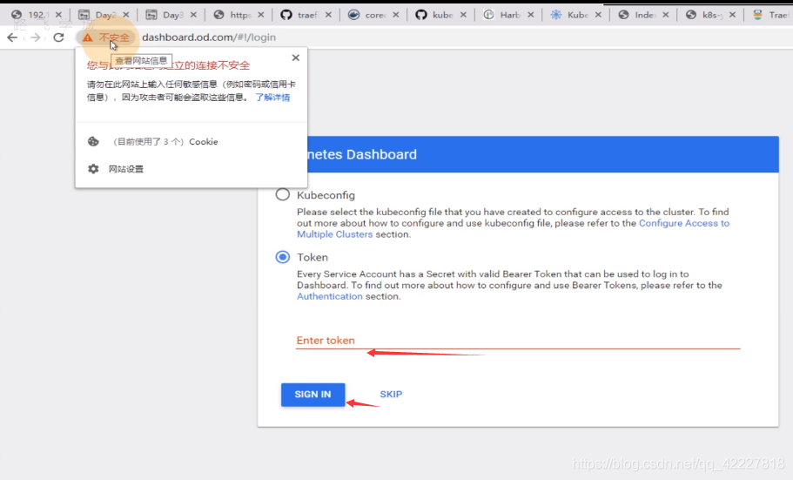Go back with the browser back arrow

tap(12, 37)
